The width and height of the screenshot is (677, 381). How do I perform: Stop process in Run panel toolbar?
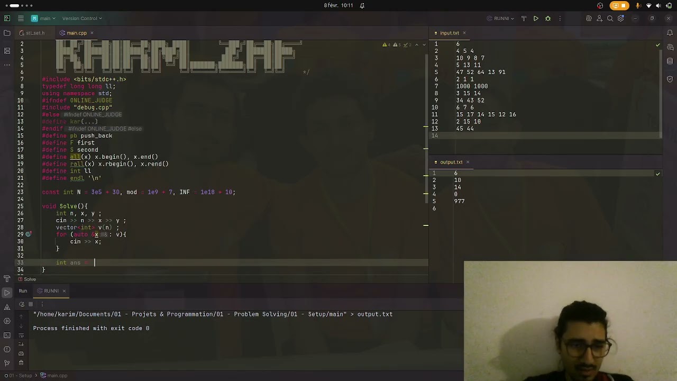point(31,304)
